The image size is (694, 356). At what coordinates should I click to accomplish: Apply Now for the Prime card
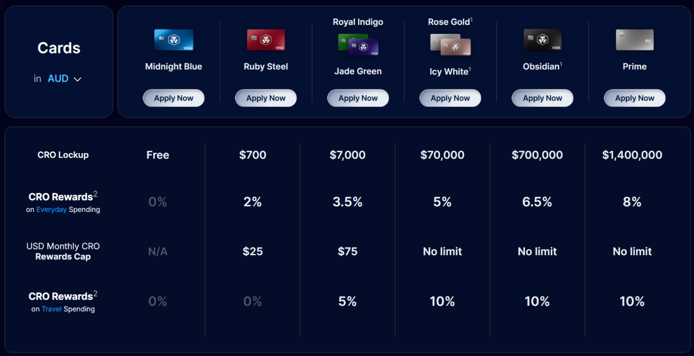tap(634, 98)
